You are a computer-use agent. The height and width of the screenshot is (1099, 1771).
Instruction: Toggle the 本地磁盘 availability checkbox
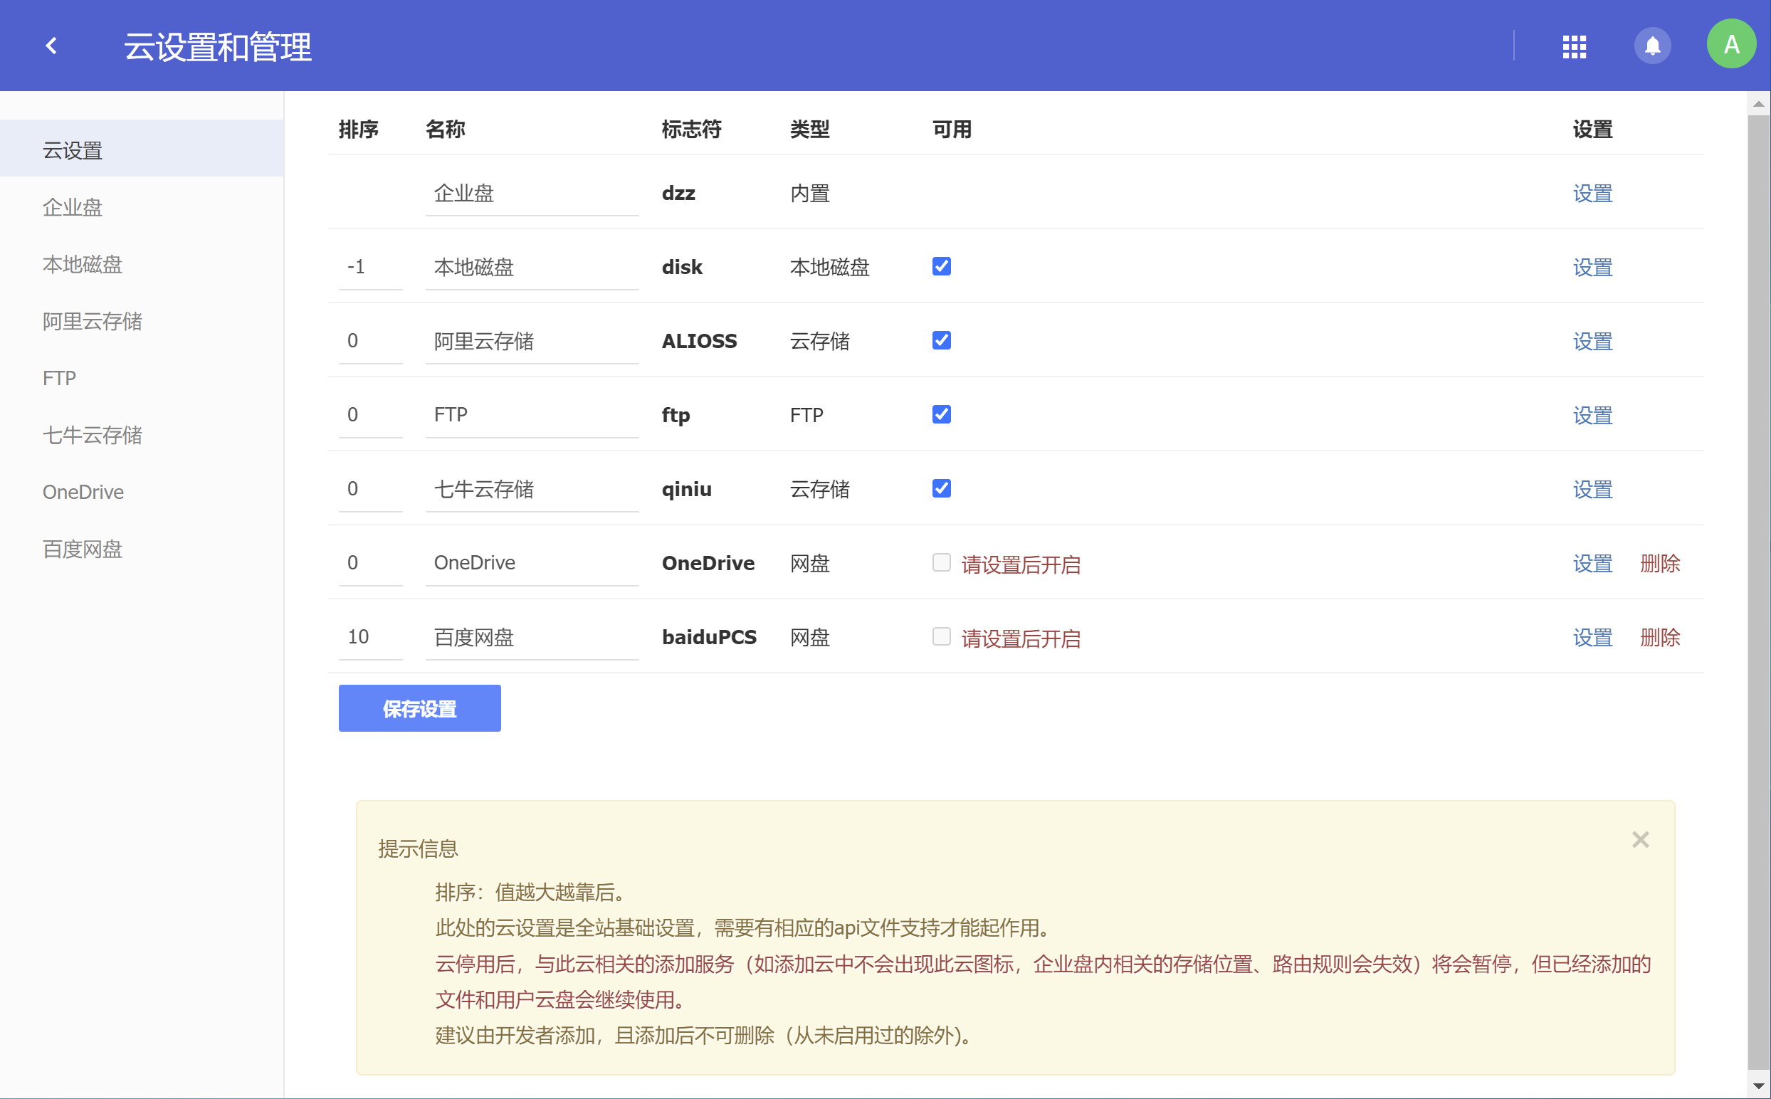pyautogui.click(x=942, y=266)
